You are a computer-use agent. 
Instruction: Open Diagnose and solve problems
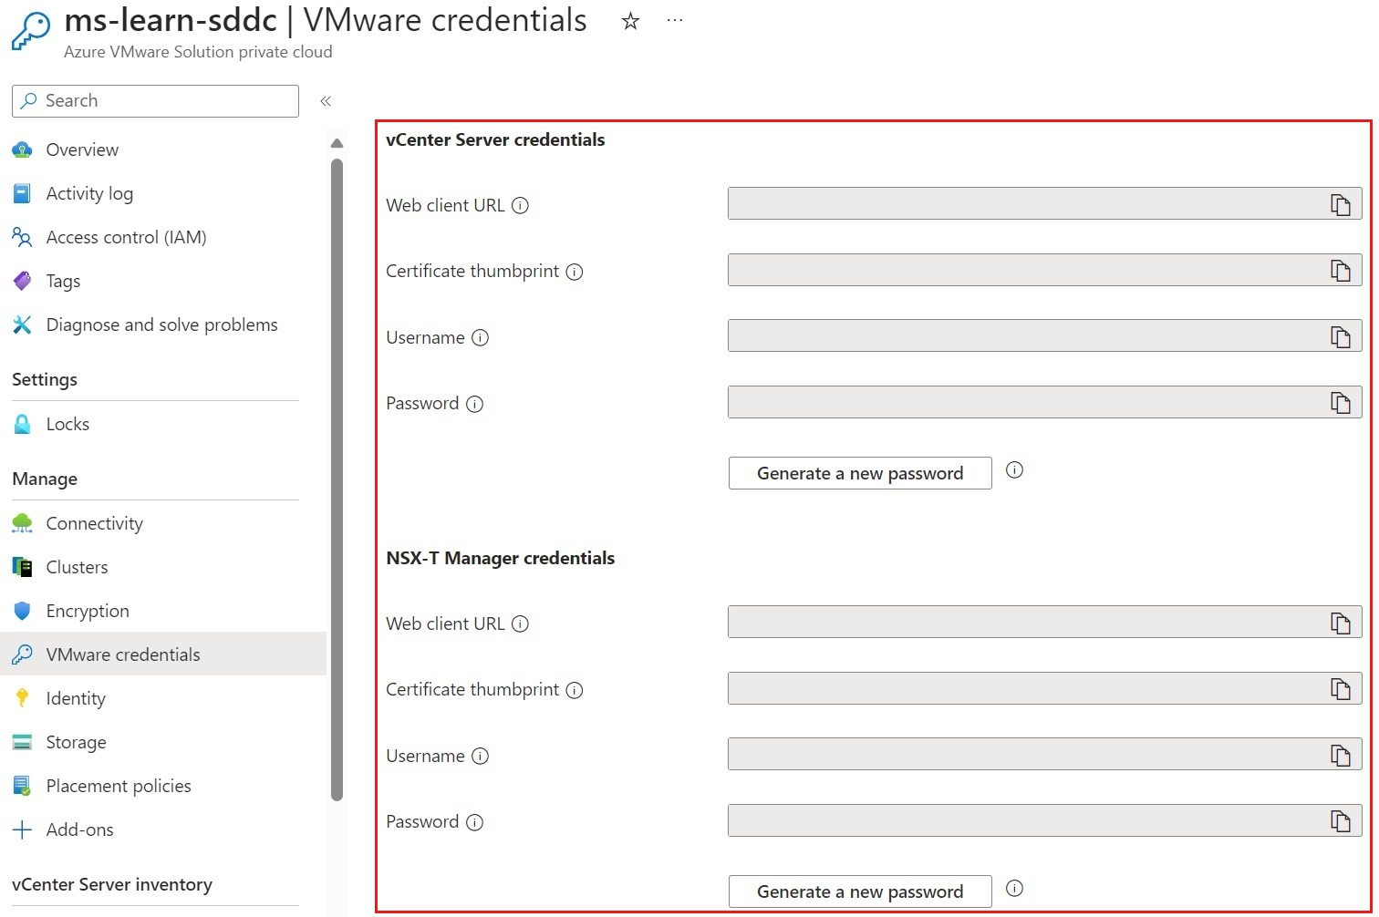click(161, 325)
